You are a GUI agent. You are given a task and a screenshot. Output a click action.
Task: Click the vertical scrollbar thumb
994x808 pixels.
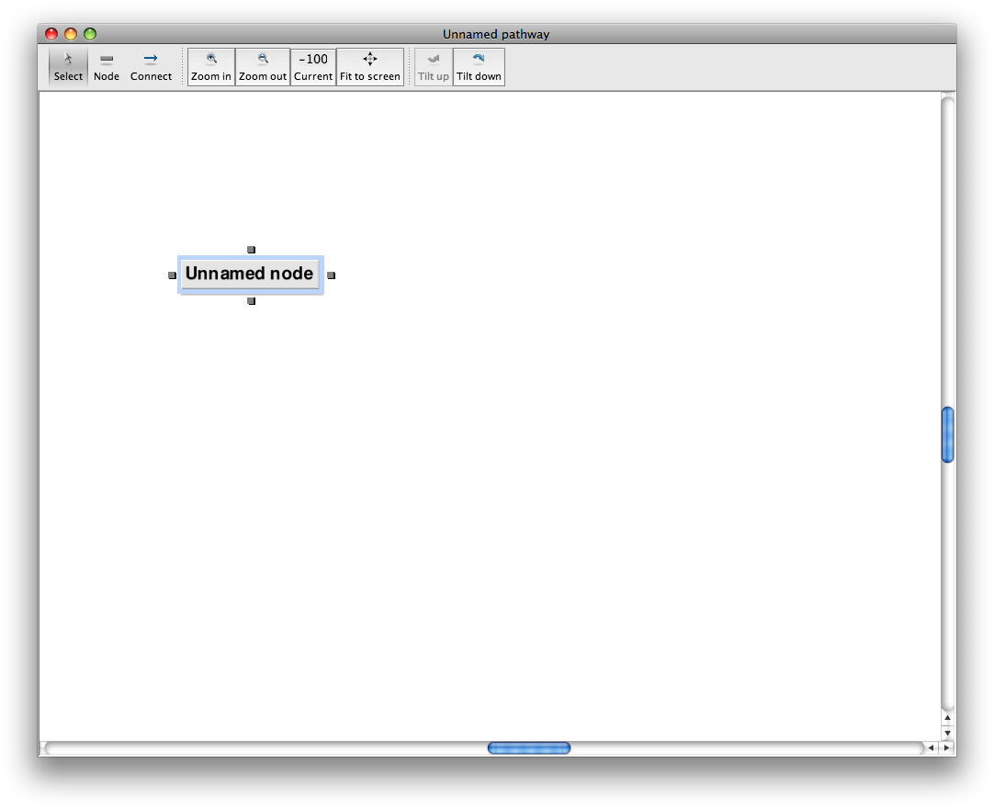(948, 434)
